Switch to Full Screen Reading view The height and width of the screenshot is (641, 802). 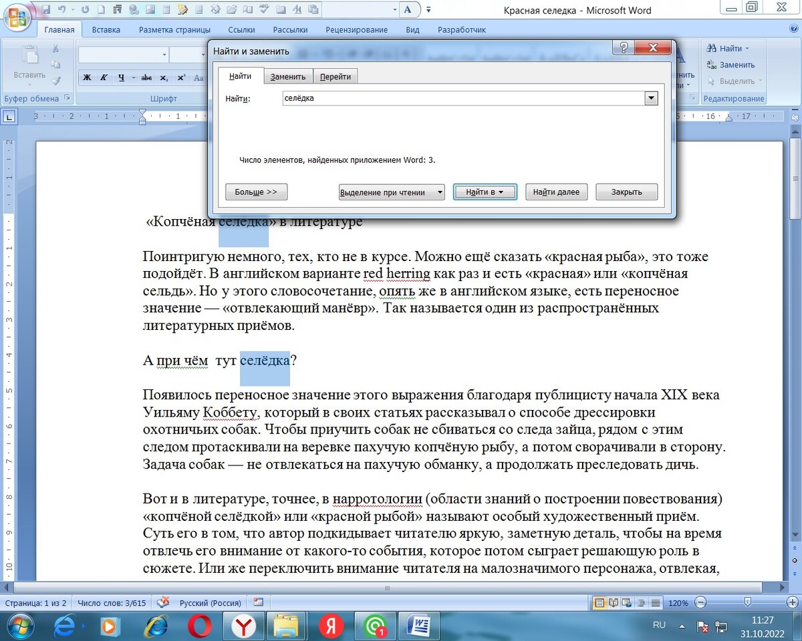click(612, 603)
